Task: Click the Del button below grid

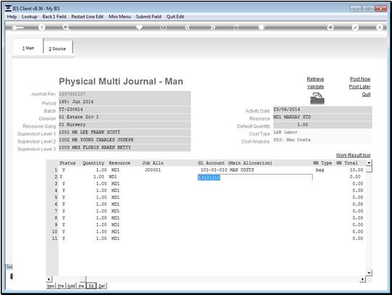Action: tap(101, 286)
